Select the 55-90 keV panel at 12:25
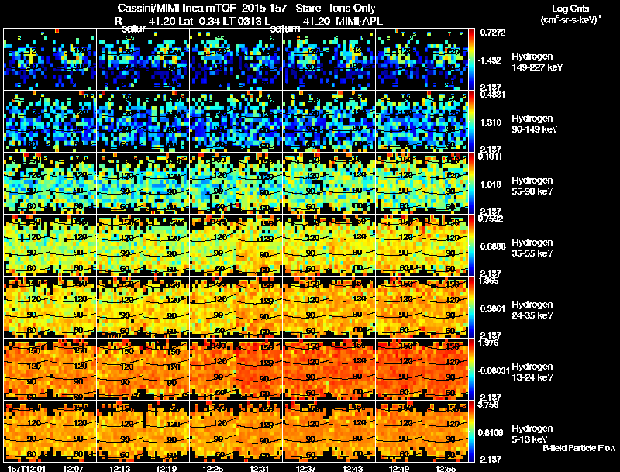The height and width of the screenshot is (472, 620). tap(212, 184)
